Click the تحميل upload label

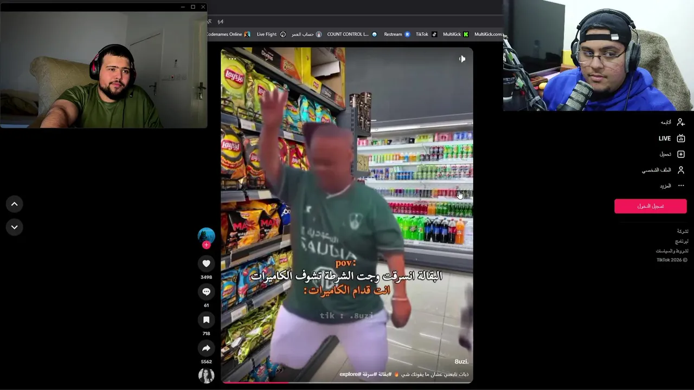point(665,154)
